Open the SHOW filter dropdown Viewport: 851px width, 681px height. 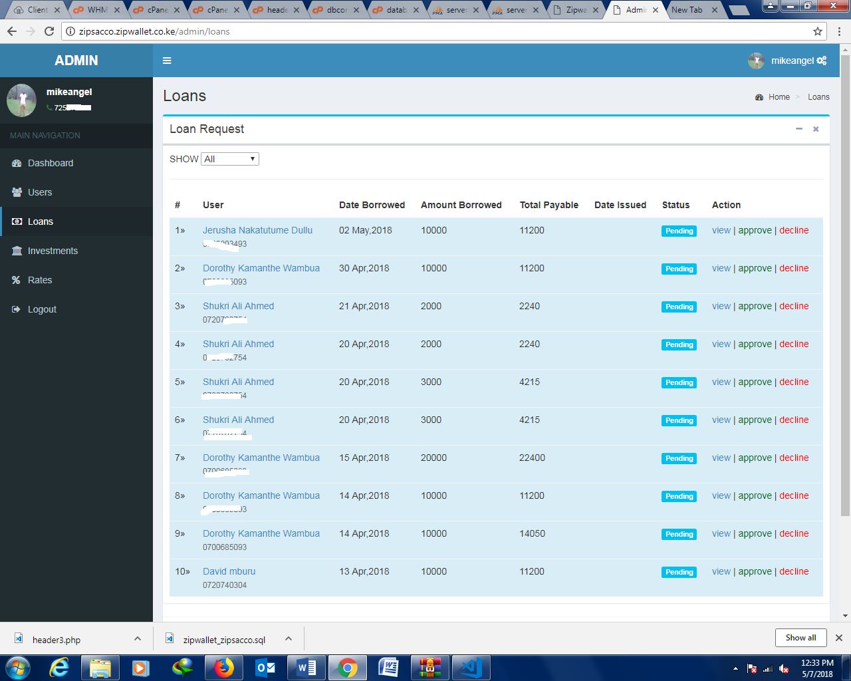click(x=230, y=159)
